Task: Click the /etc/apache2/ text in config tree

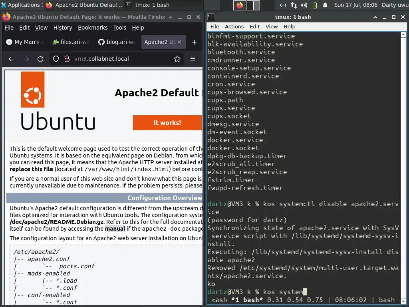Action: [36, 252]
